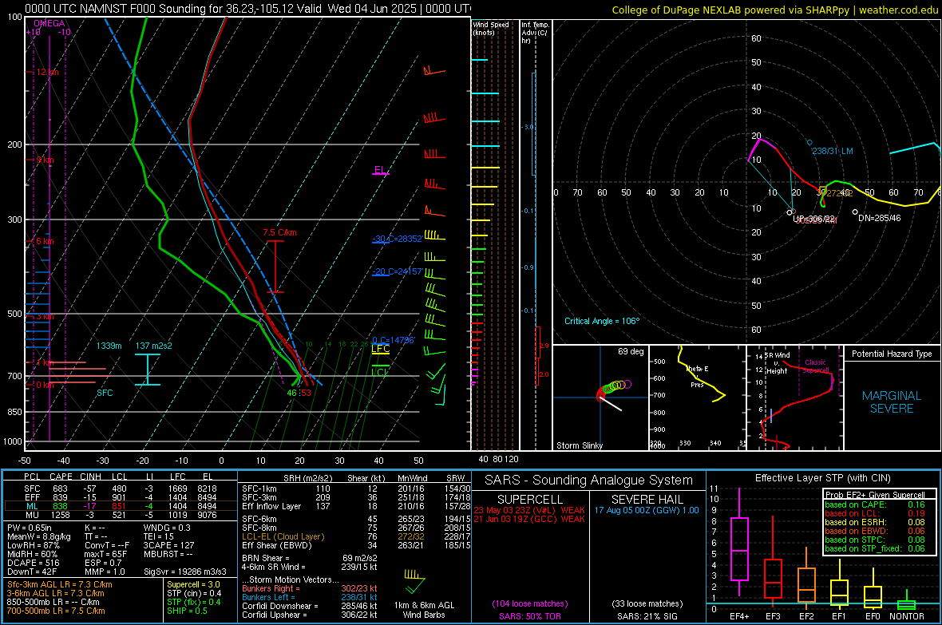Click the SigSvr = 19286 m3/s3 value
This screenshot has height=625, width=942.
click(185, 572)
